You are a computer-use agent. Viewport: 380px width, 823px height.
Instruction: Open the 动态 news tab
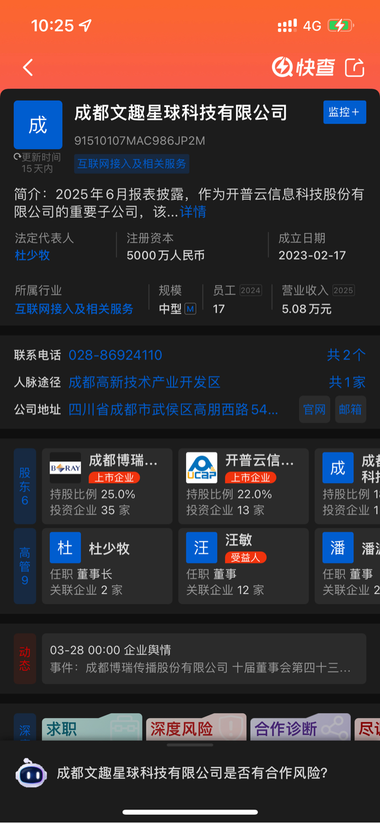tap(25, 659)
